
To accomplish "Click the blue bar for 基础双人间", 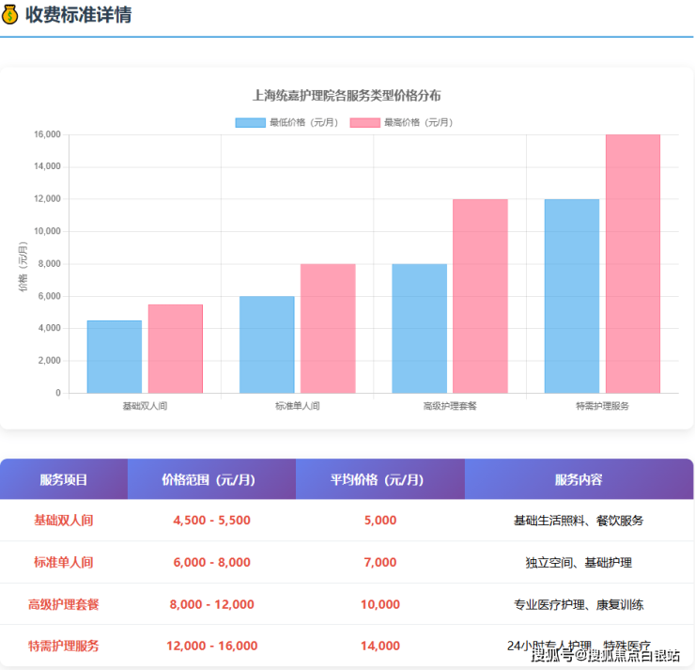I will [115, 357].
